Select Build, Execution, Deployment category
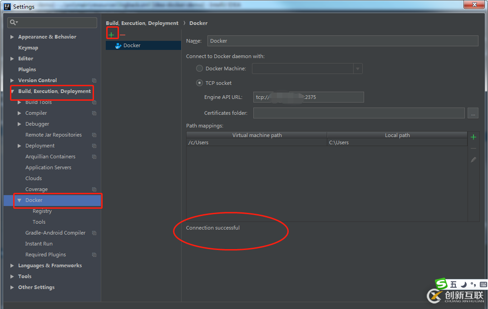488x309 pixels. [54, 91]
